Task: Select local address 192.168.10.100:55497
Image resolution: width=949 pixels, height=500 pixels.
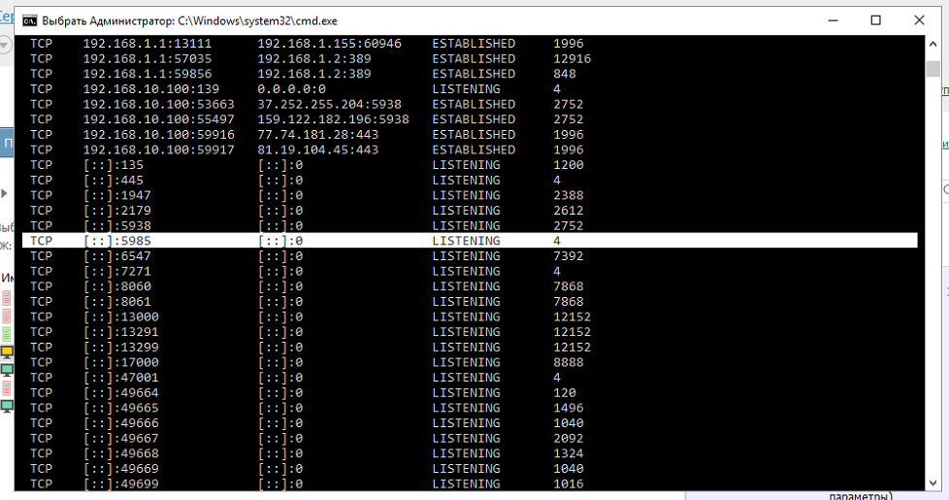Action: (x=158, y=119)
